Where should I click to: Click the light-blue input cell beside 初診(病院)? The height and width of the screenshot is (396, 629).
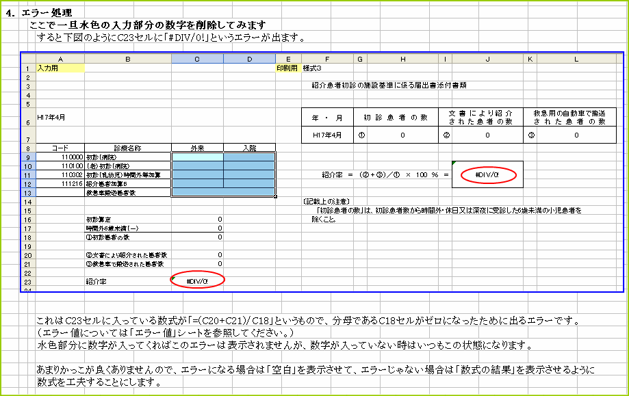(x=197, y=156)
